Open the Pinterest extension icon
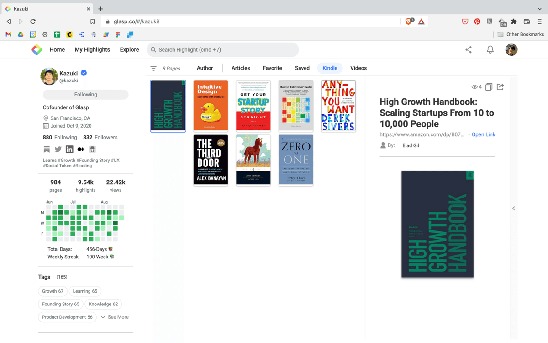Screen dimensions: 548x343 pos(477,21)
